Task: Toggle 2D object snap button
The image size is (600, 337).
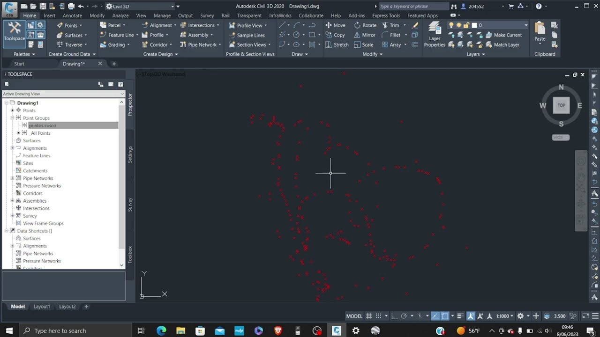Action: (445, 316)
